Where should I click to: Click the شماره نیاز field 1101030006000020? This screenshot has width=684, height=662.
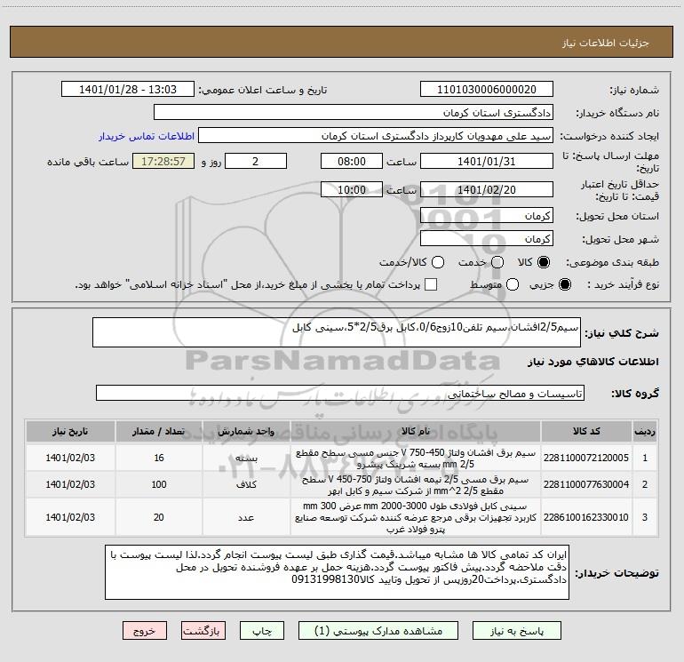point(487,90)
